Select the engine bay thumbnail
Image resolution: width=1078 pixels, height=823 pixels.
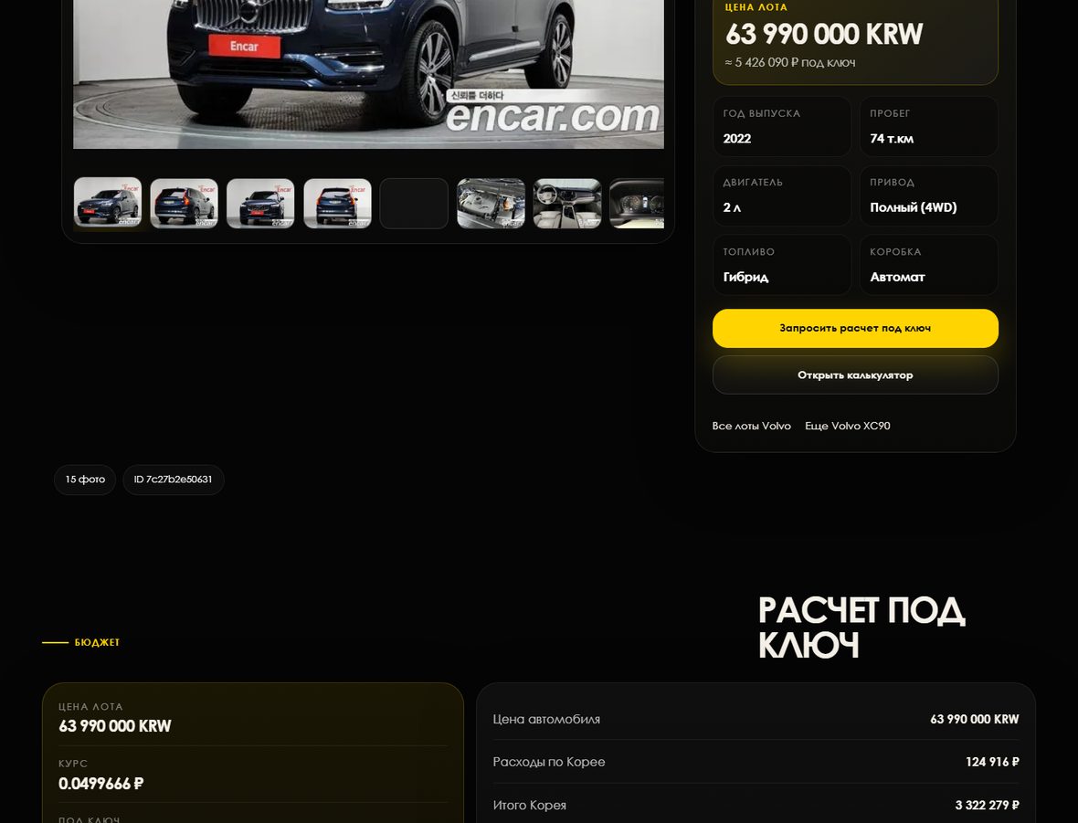point(491,203)
